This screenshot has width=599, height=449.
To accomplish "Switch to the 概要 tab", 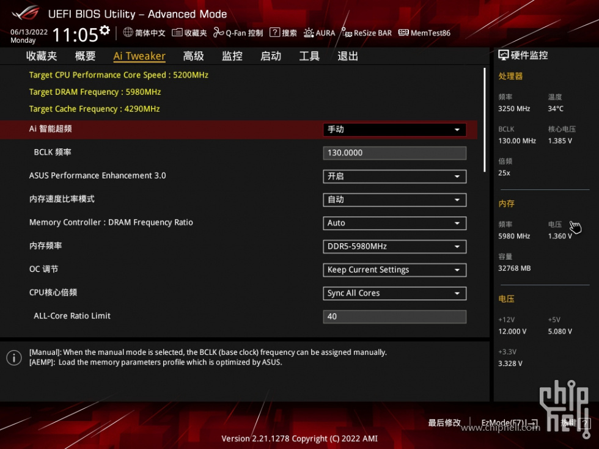I will pyautogui.click(x=85, y=56).
